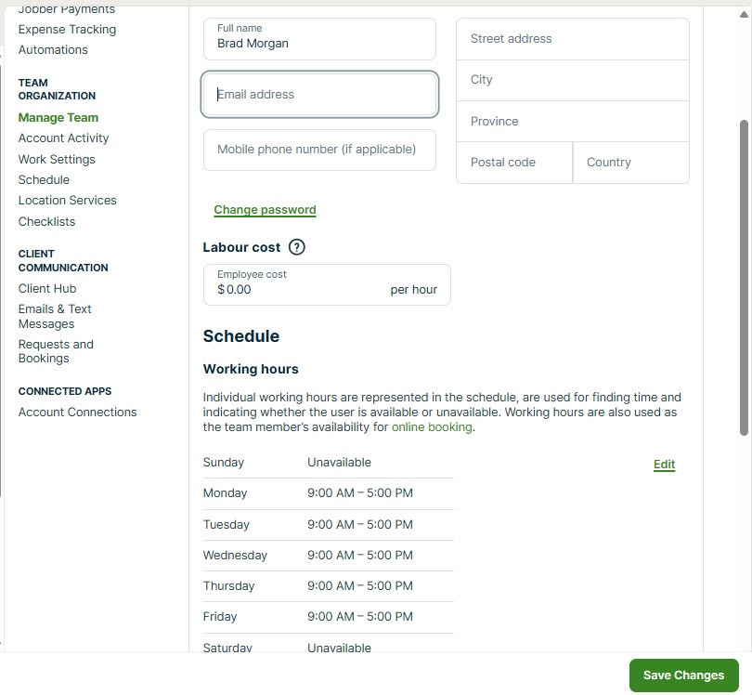Click Wednesday's 9:00 AM – 5:00 PM hours
The width and height of the screenshot is (752, 695).
pos(359,555)
